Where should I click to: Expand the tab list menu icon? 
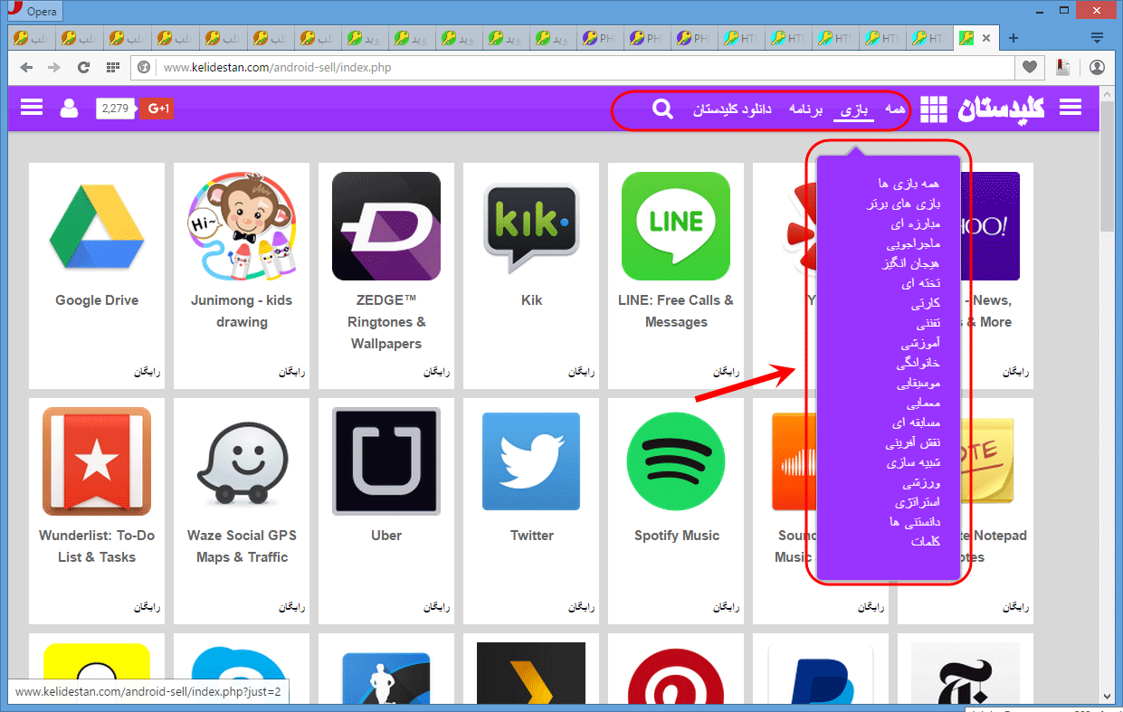pos(1097,38)
